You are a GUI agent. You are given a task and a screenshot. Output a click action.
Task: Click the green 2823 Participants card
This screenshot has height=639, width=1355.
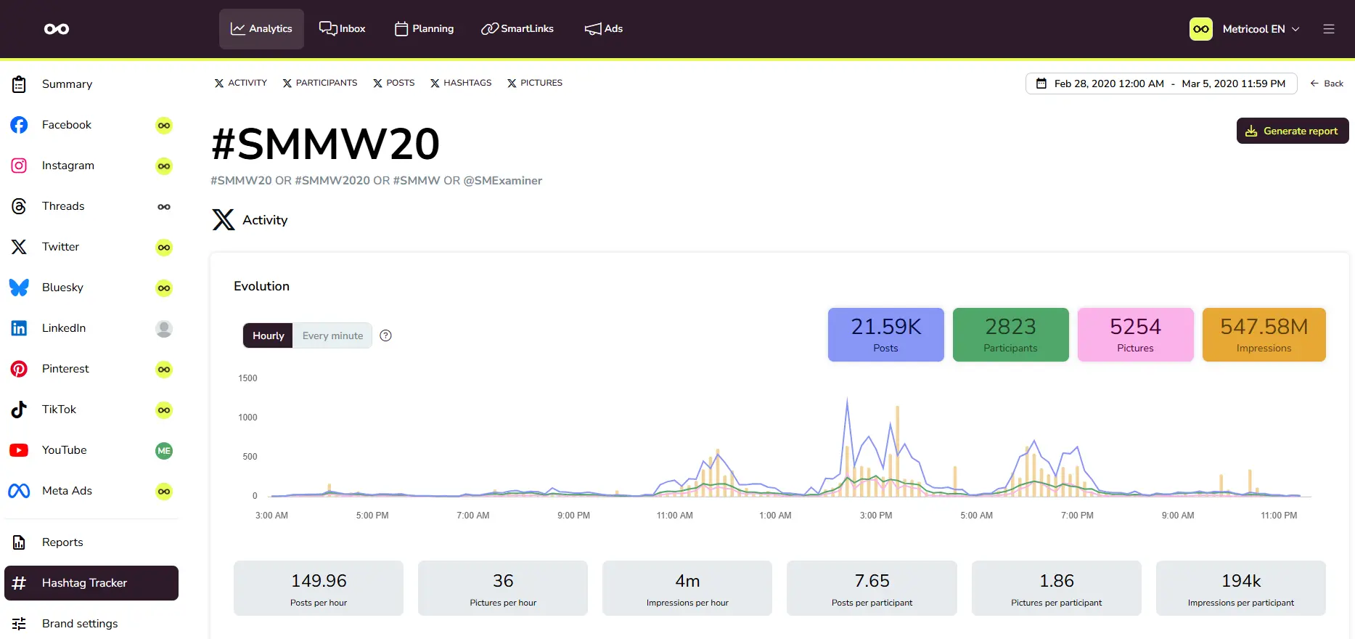point(1011,335)
